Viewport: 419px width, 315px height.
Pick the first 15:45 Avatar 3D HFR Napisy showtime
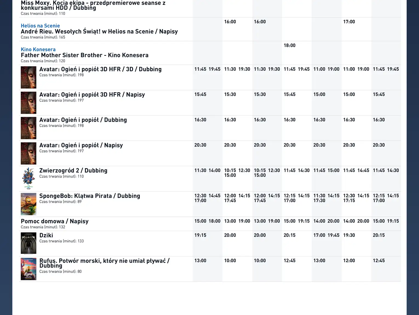coord(200,94)
